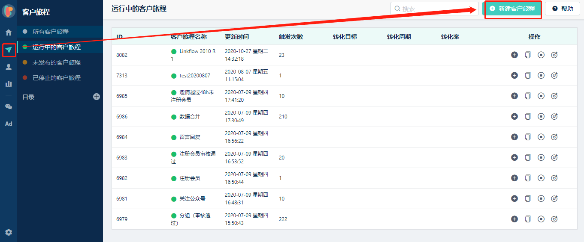Click the ID cell 7313
This screenshot has height=242, width=584.
point(122,76)
